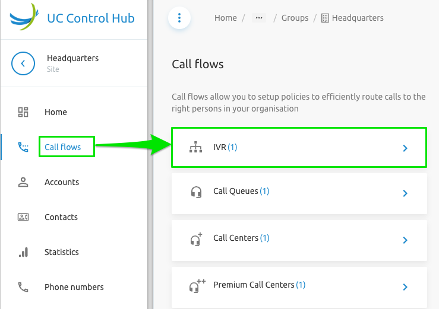Image resolution: width=439 pixels, height=309 pixels.
Task: Expand the collapsed breadcrumb ellipsis
Action: (259, 18)
